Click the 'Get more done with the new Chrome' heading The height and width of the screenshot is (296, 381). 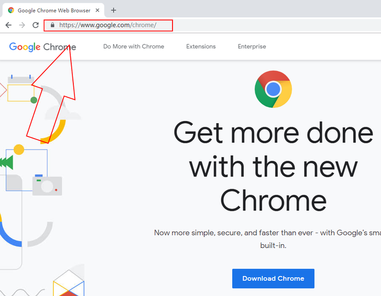click(273, 166)
